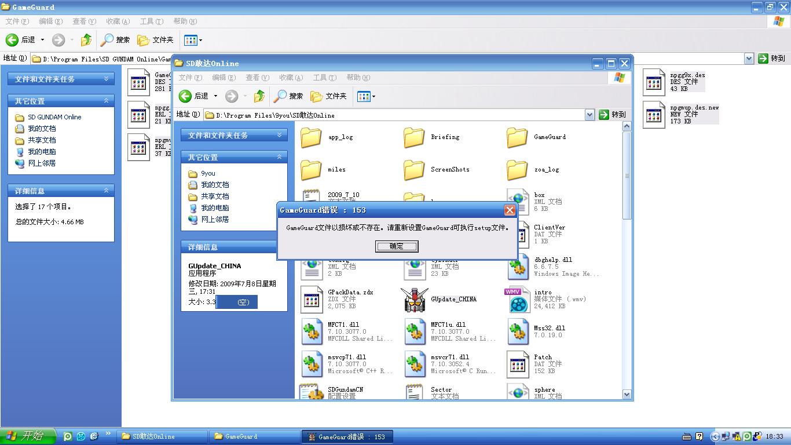Click 确定 in the GameGuard error dialog

[x=397, y=246]
